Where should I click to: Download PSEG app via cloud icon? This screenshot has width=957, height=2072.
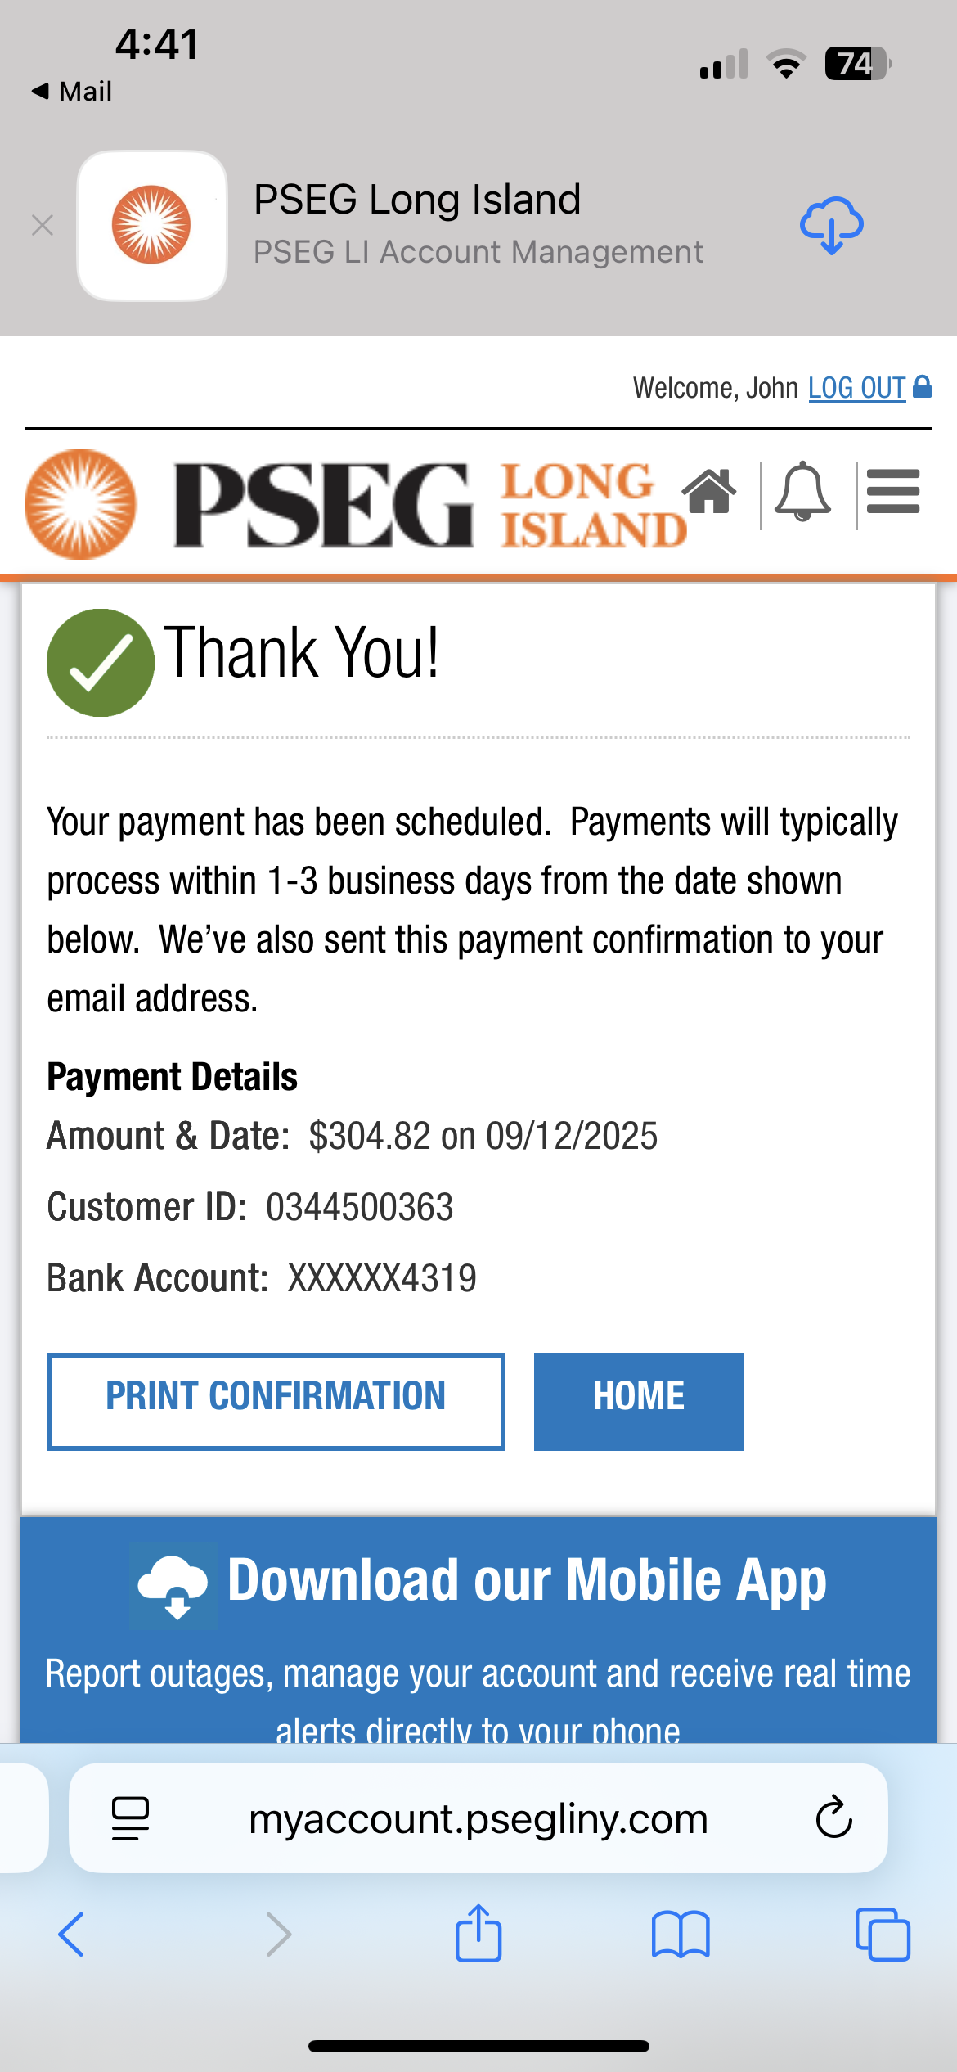pos(831,225)
